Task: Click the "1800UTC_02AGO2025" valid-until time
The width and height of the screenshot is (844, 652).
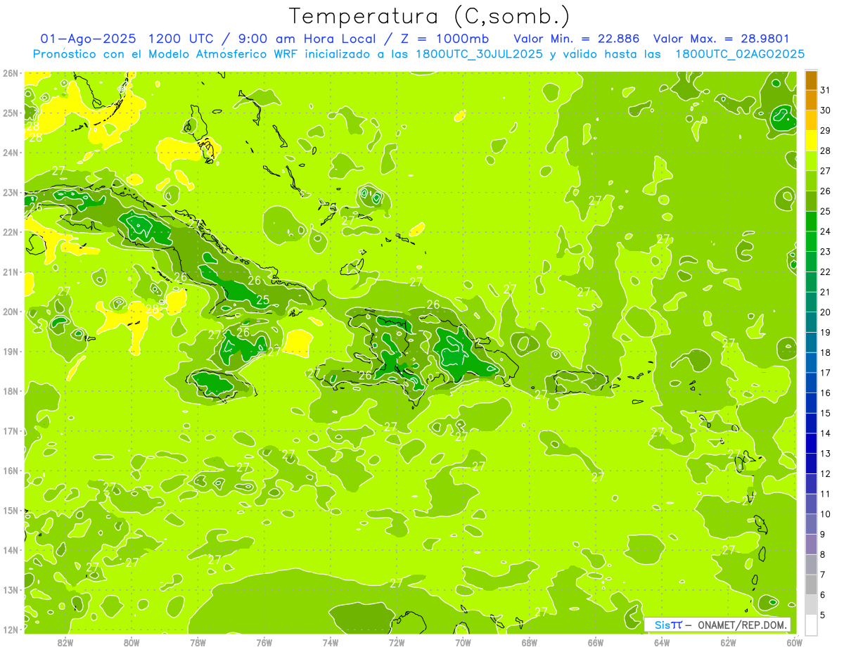Action: point(740,54)
